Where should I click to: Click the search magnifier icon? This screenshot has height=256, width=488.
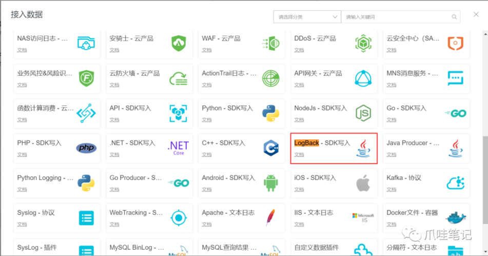pyautogui.click(x=454, y=17)
